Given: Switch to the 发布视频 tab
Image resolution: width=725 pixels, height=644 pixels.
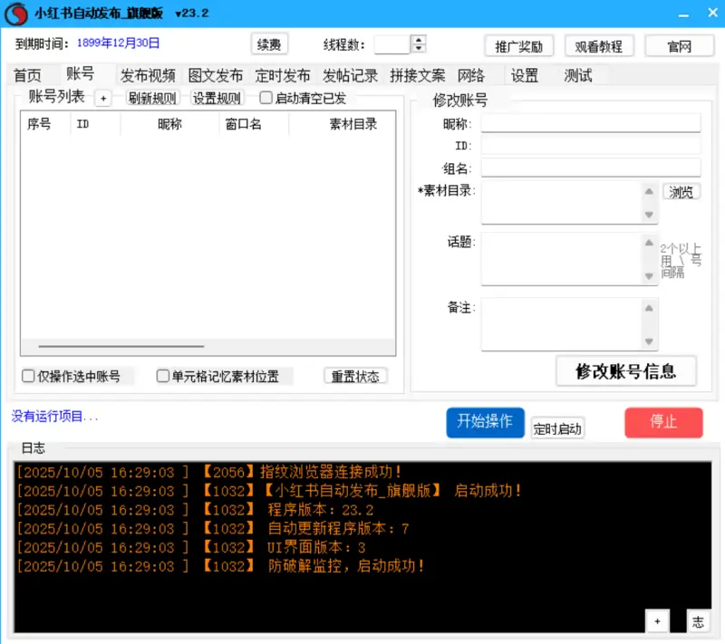Looking at the screenshot, I should tap(148, 76).
